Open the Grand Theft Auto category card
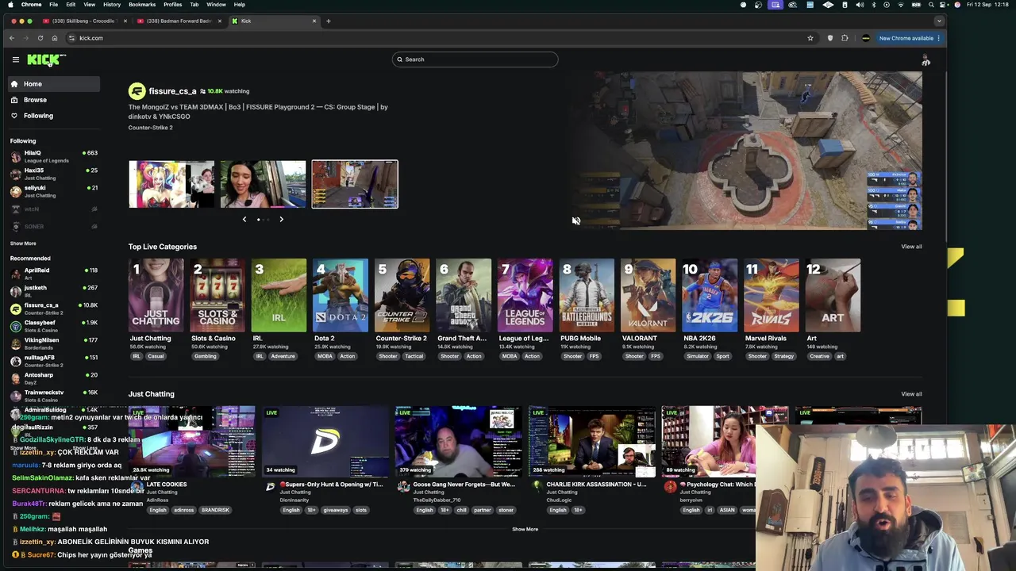 tap(464, 295)
